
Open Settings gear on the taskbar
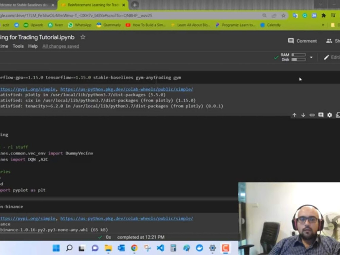[213, 248]
